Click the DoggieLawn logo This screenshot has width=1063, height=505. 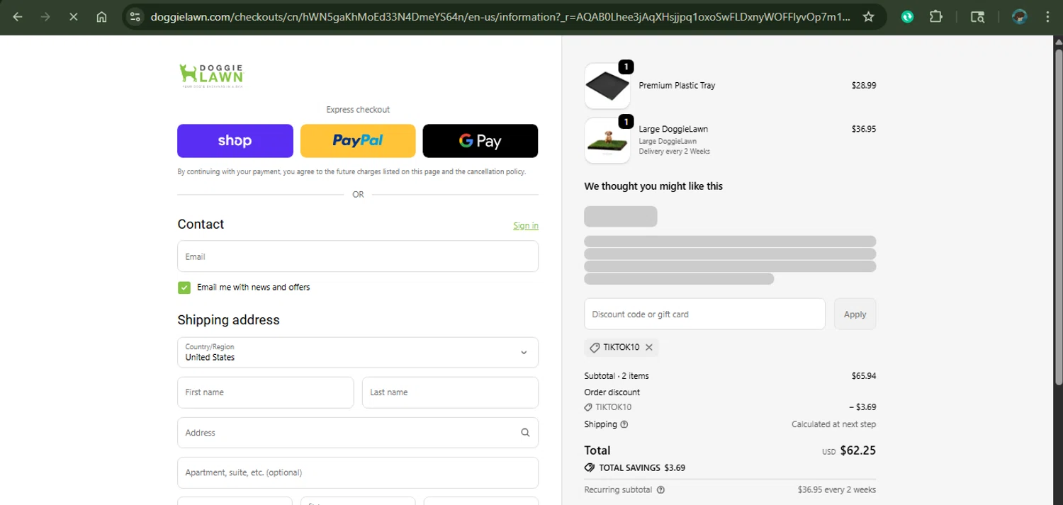point(211,75)
